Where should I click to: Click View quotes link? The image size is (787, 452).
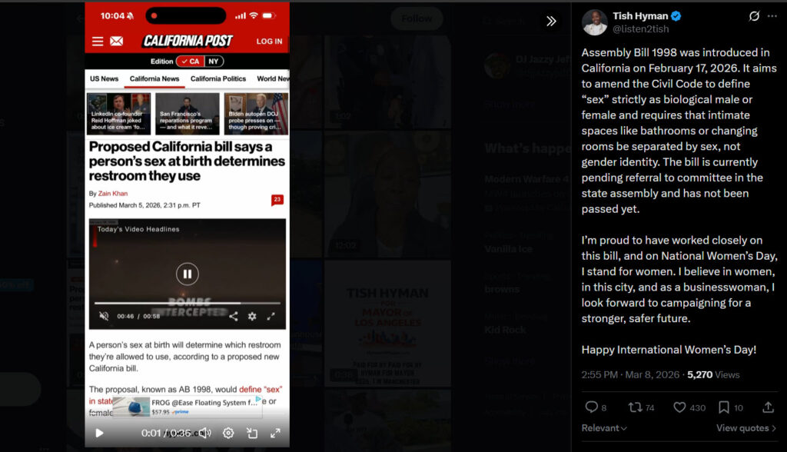click(x=746, y=428)
